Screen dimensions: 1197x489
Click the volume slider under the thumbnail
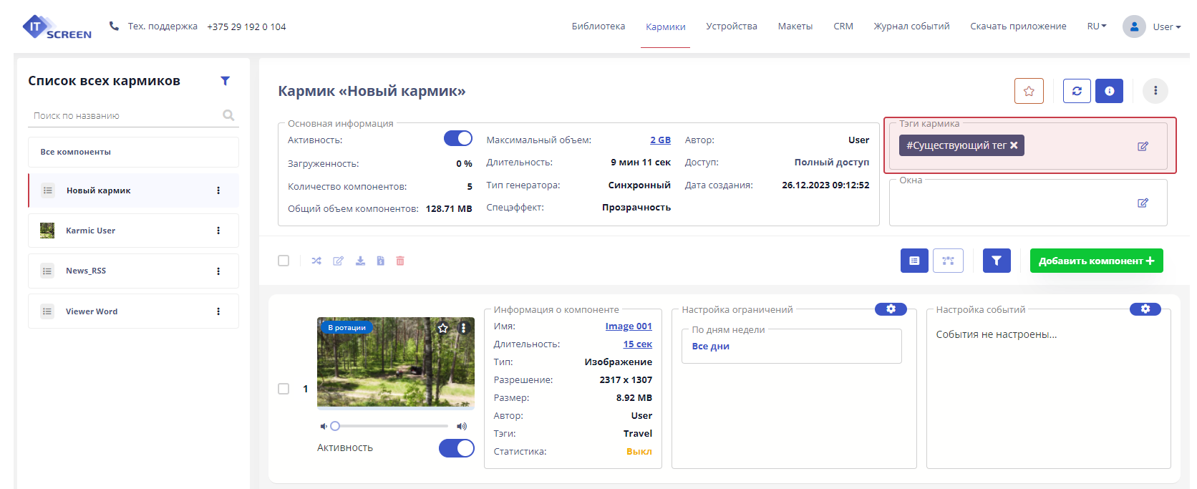tap(391, 426)
